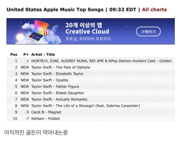Screen dimensions: 179x153
Task: Click the 구매하기 button in the ad
Action: click(148, 32)
